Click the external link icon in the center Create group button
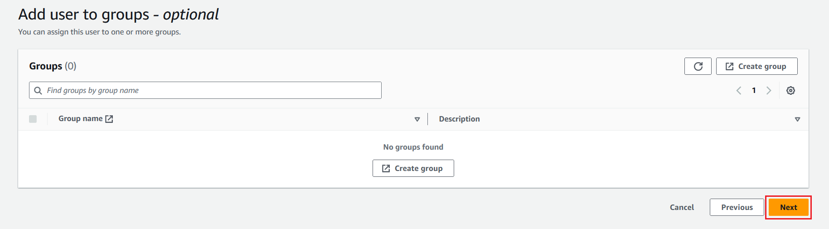829x229 pixels. coord(386,169)
